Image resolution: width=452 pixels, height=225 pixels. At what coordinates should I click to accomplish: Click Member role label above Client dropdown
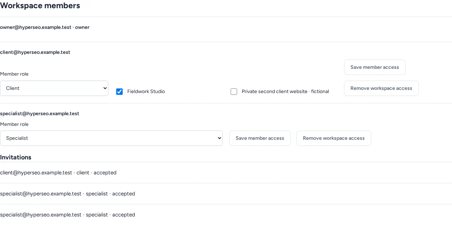(14, 74)
